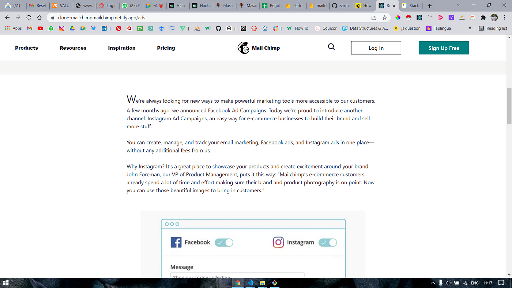
Task: Open the volume control in system tray
Action: pyautogui.click(x=448, y=283)
